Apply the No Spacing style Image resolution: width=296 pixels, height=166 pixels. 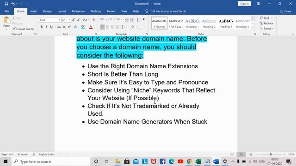click(176, 24)
